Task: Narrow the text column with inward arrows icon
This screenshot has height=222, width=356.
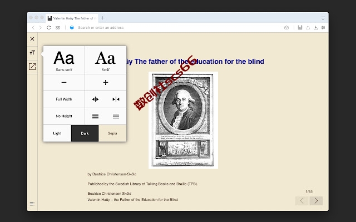Action: pyautogui.click(x=116, y=99)
